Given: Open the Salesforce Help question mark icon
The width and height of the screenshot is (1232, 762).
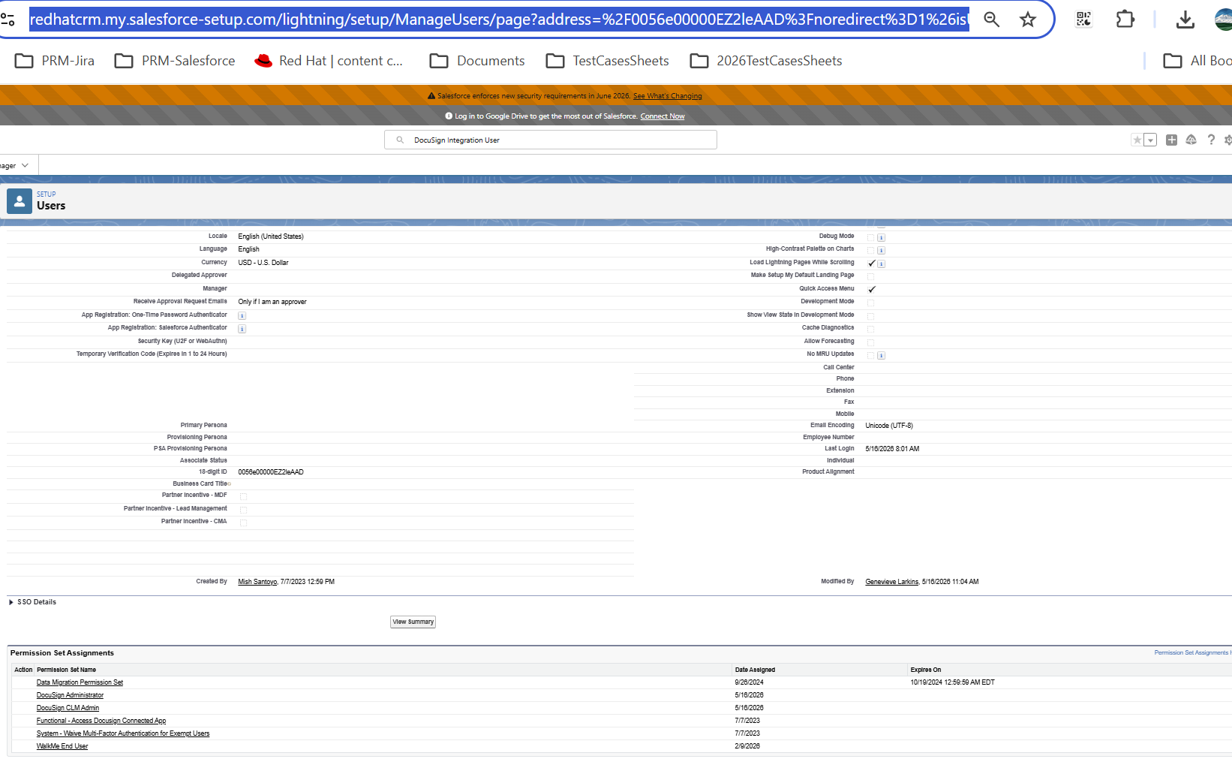Looking at the screenshot, I should pyautogui.click(x=1211, y=140).
